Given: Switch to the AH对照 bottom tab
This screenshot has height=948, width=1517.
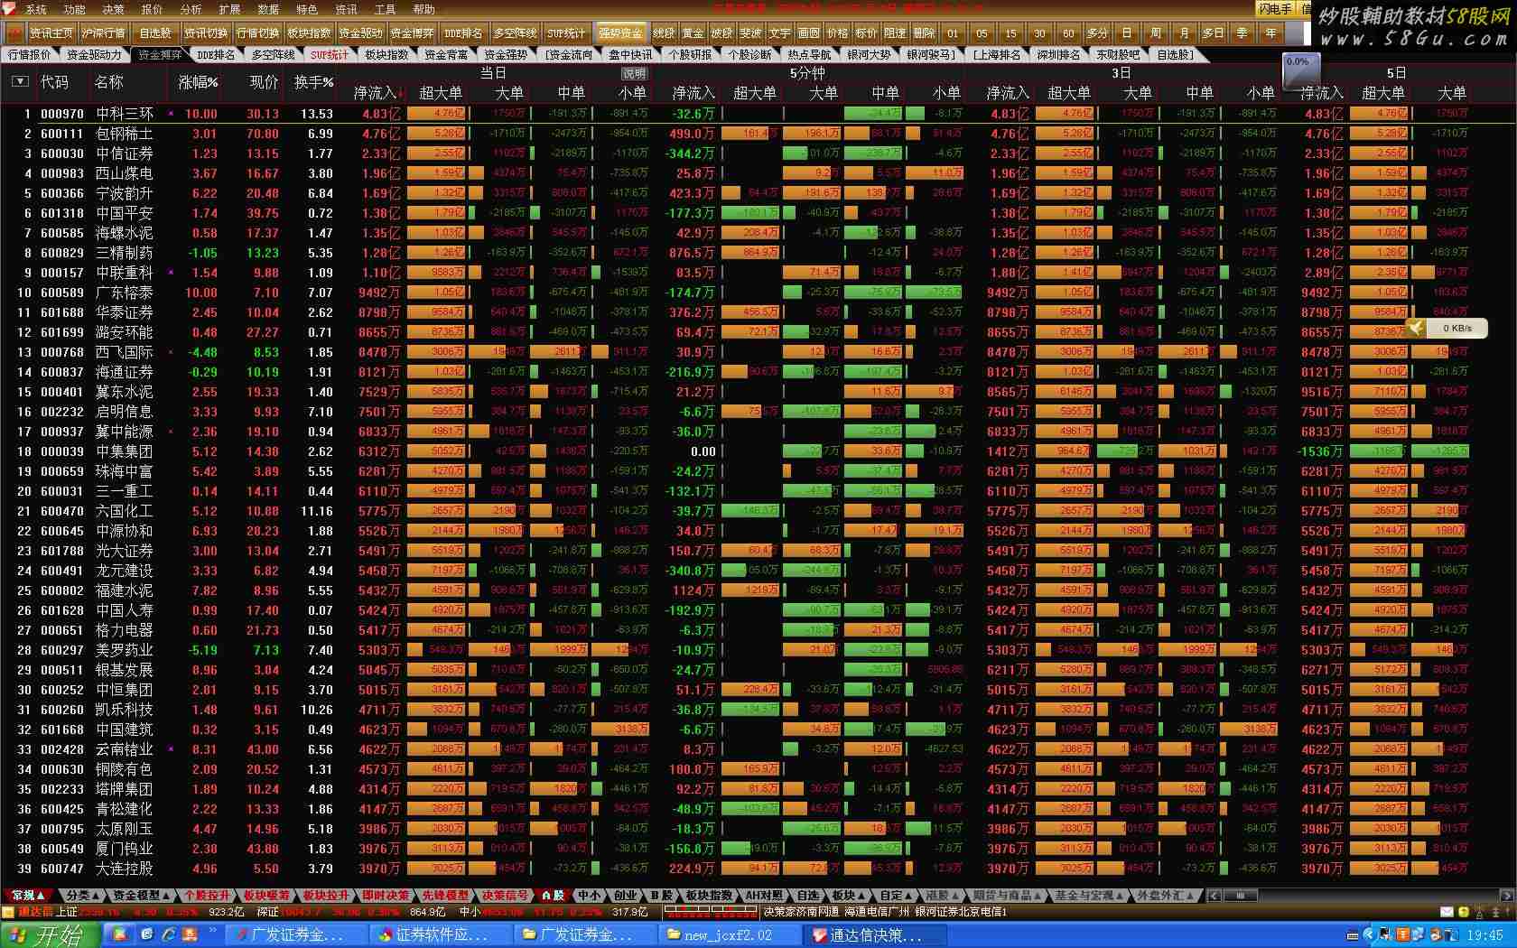Looking at the screenshot, I should [763, 895].
